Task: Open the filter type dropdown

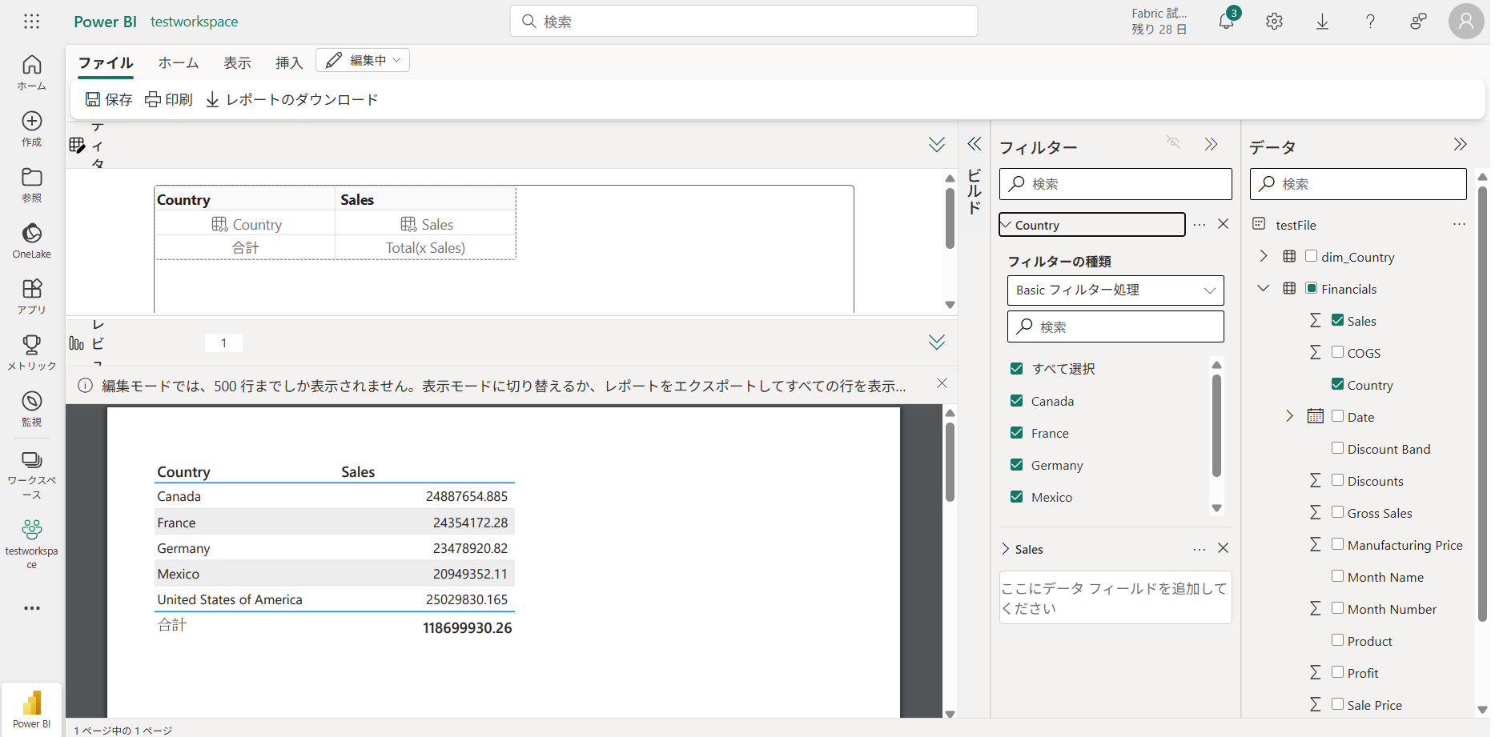Action: coord(1115,290)
